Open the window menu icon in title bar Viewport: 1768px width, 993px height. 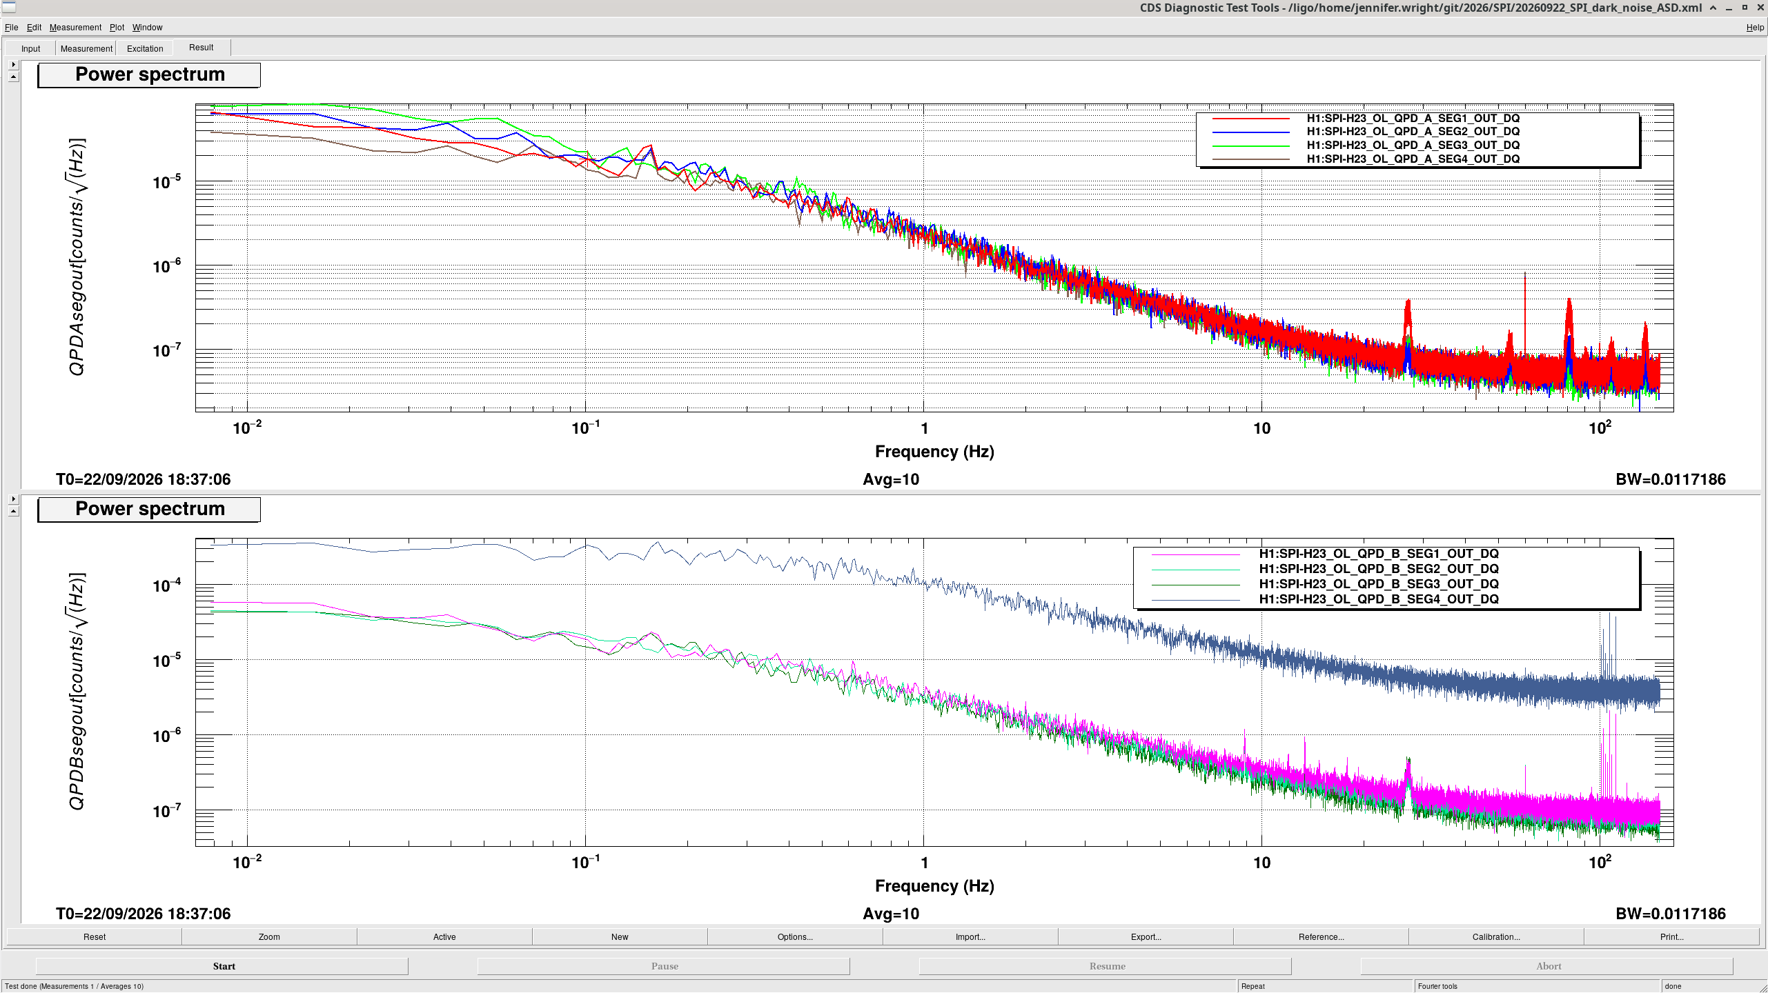click(x=9, y=8)
